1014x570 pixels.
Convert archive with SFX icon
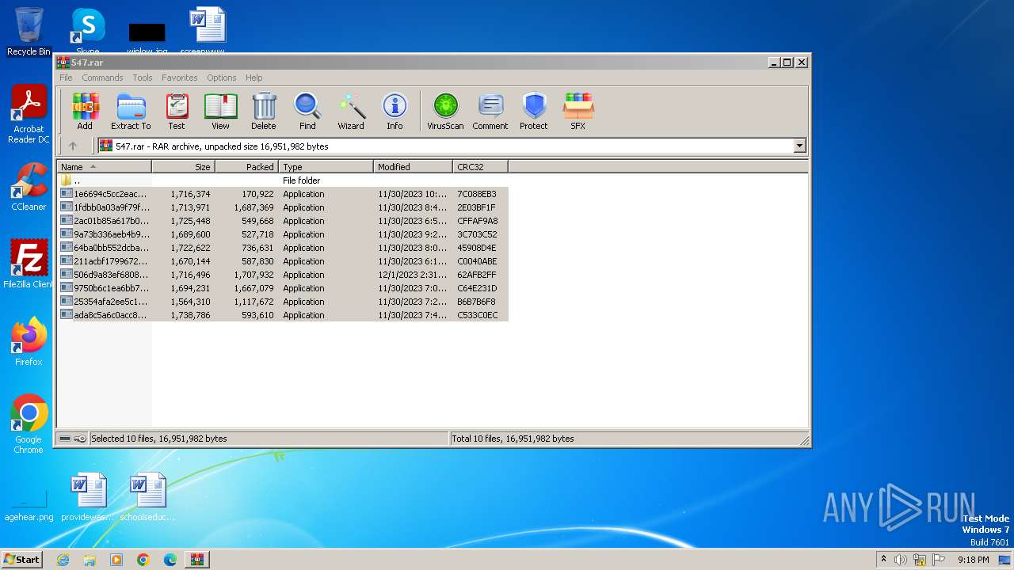point(578,112)
